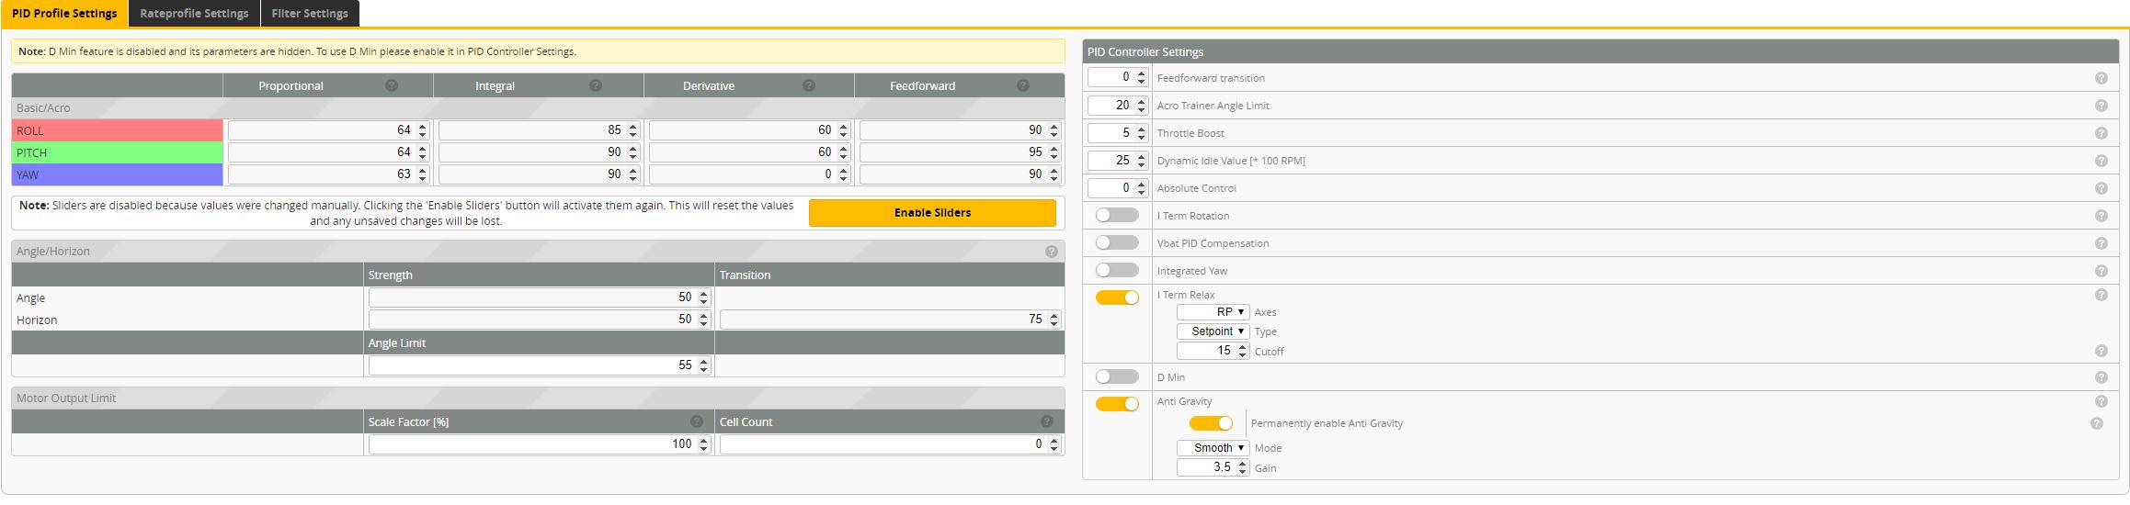The width and height of the screenshot is (2130, 505).
Task: Show help for Cell Count
Action: (1047, 421)
